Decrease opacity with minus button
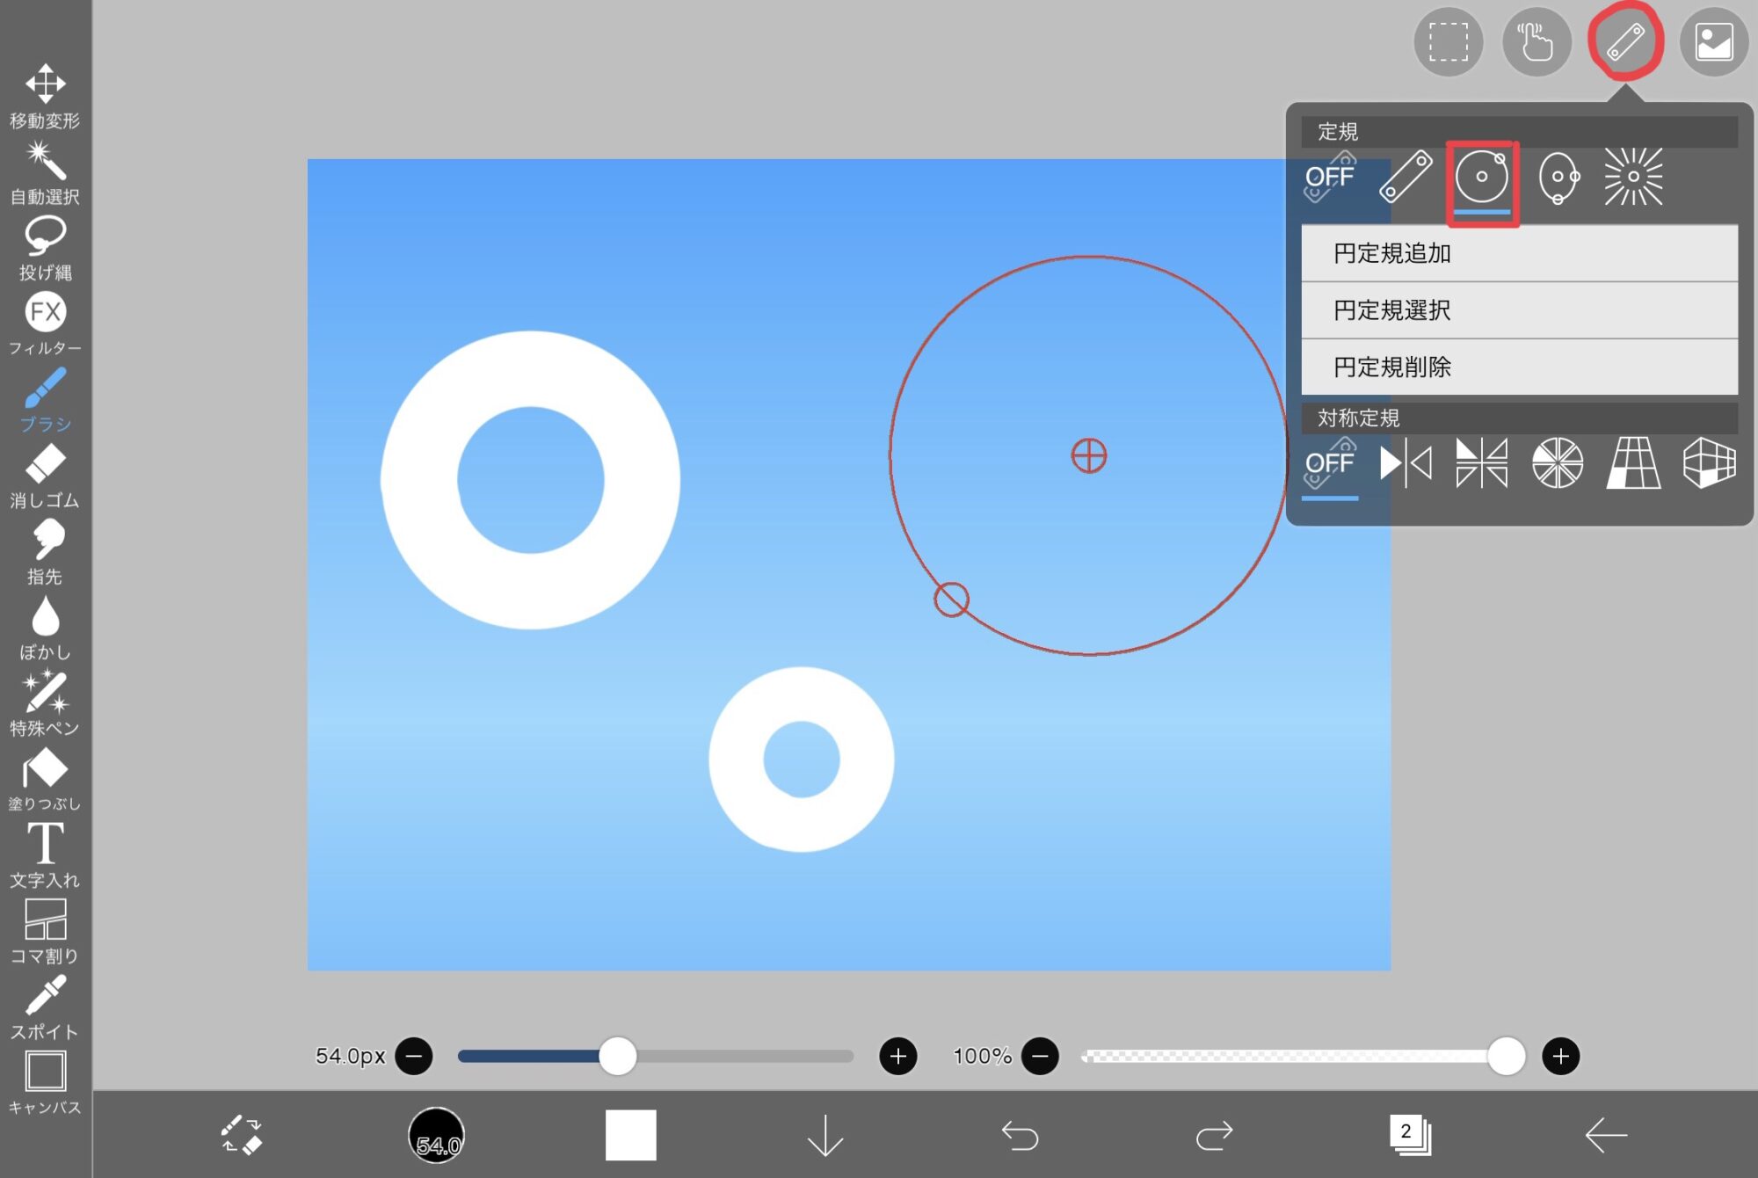 1040,1056
